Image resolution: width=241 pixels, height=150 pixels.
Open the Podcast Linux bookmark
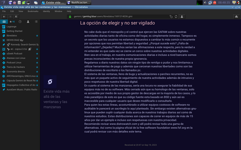click(x=20, y=63)
